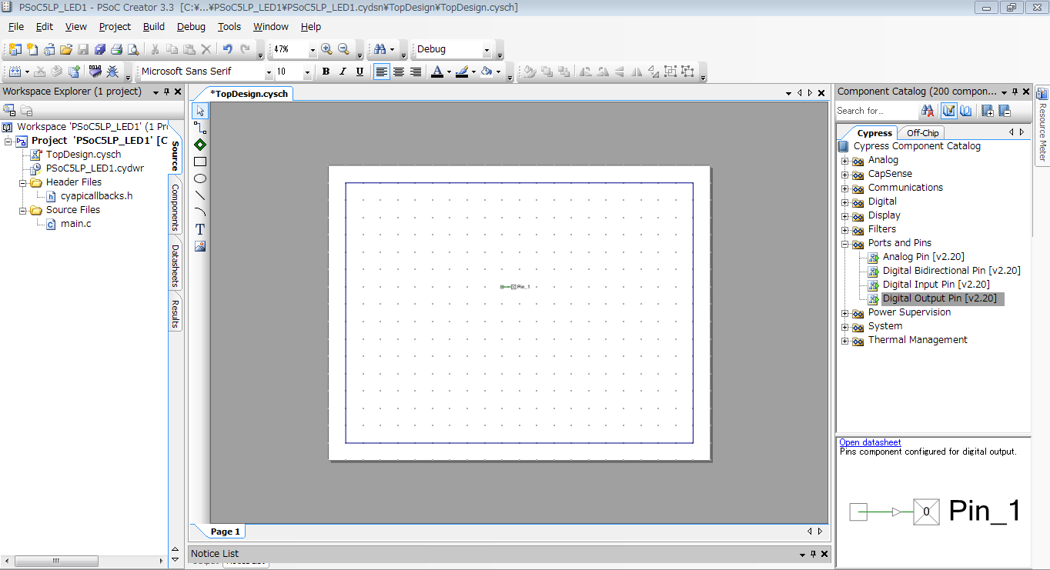Image resolution: width=1050 pixels, height=570 pixels.
Task: Toggle Align Left text
Action: point(381,72)
